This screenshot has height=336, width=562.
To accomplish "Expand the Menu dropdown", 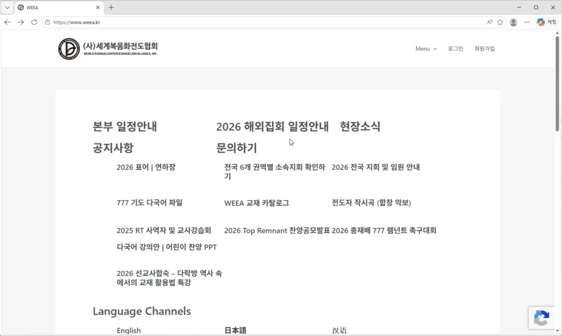I will click(x=426, y=49).
